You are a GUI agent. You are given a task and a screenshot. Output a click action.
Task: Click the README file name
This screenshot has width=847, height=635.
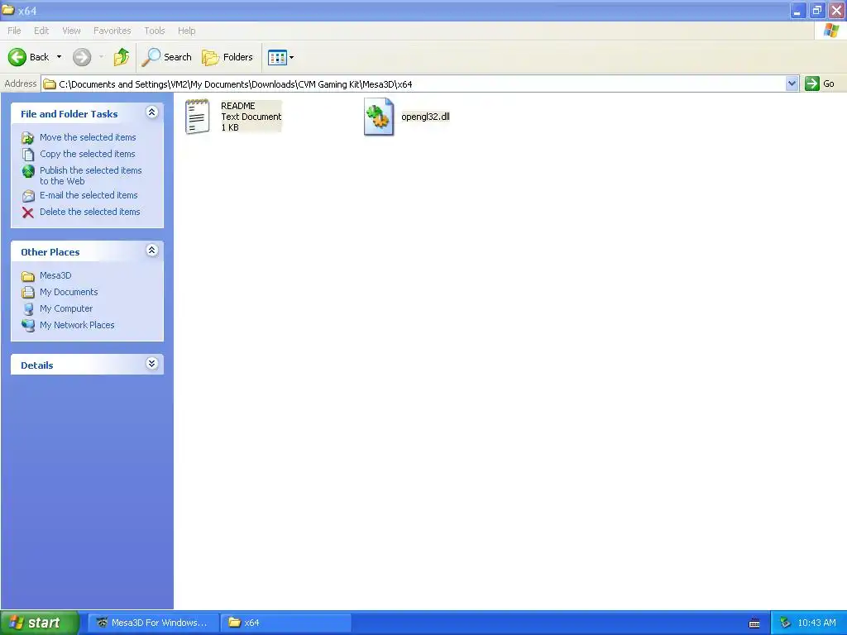[x=237, y=106]
